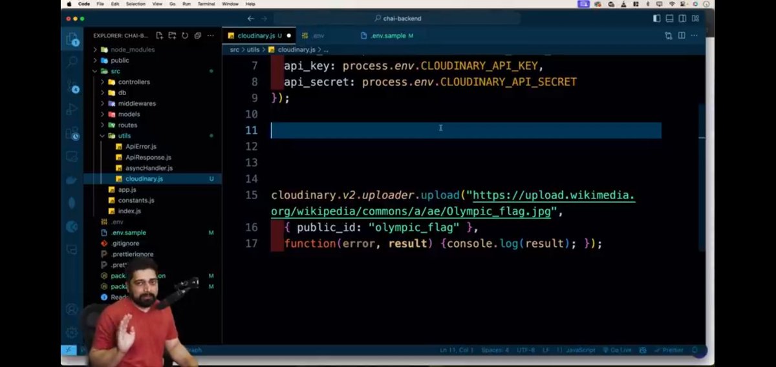This screenshot has height=367, width=776.
Task: Expand the db folder
Action: tap(122, 92)
